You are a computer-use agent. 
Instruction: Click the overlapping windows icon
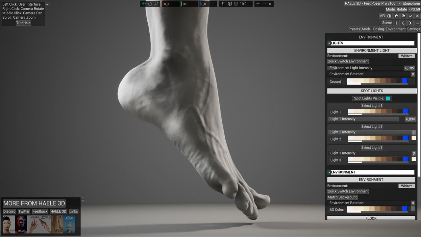click(404, 16)
